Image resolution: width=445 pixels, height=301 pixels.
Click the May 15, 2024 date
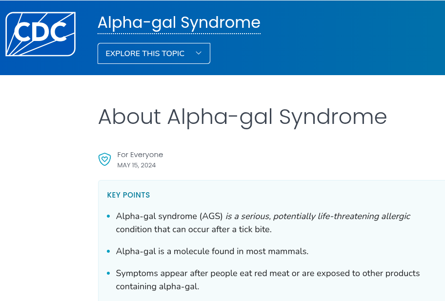click(137, 165)
